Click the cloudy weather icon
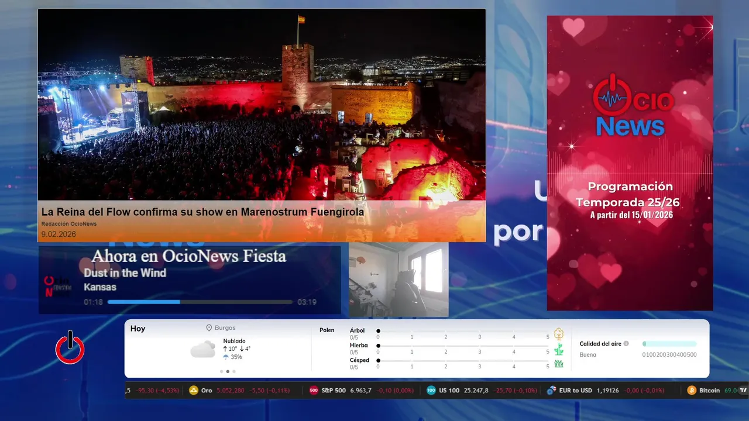This screenshot has height=421, width=749. click(x=202, y=349)
